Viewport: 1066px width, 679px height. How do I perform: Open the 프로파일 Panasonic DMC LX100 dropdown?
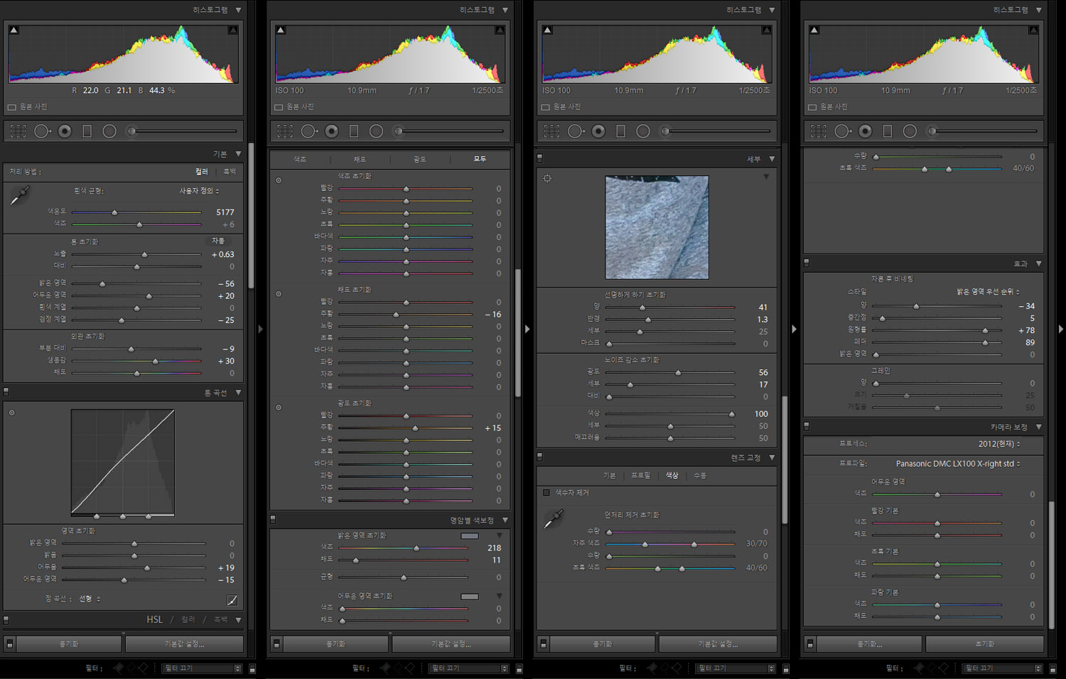(957, 464)
